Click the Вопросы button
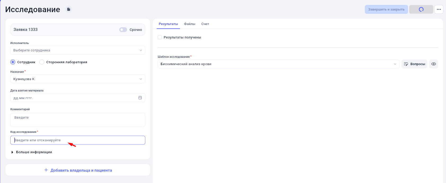 tap(414, 64)
